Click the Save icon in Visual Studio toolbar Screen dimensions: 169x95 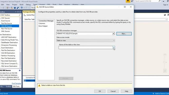(x=15, y=8)
